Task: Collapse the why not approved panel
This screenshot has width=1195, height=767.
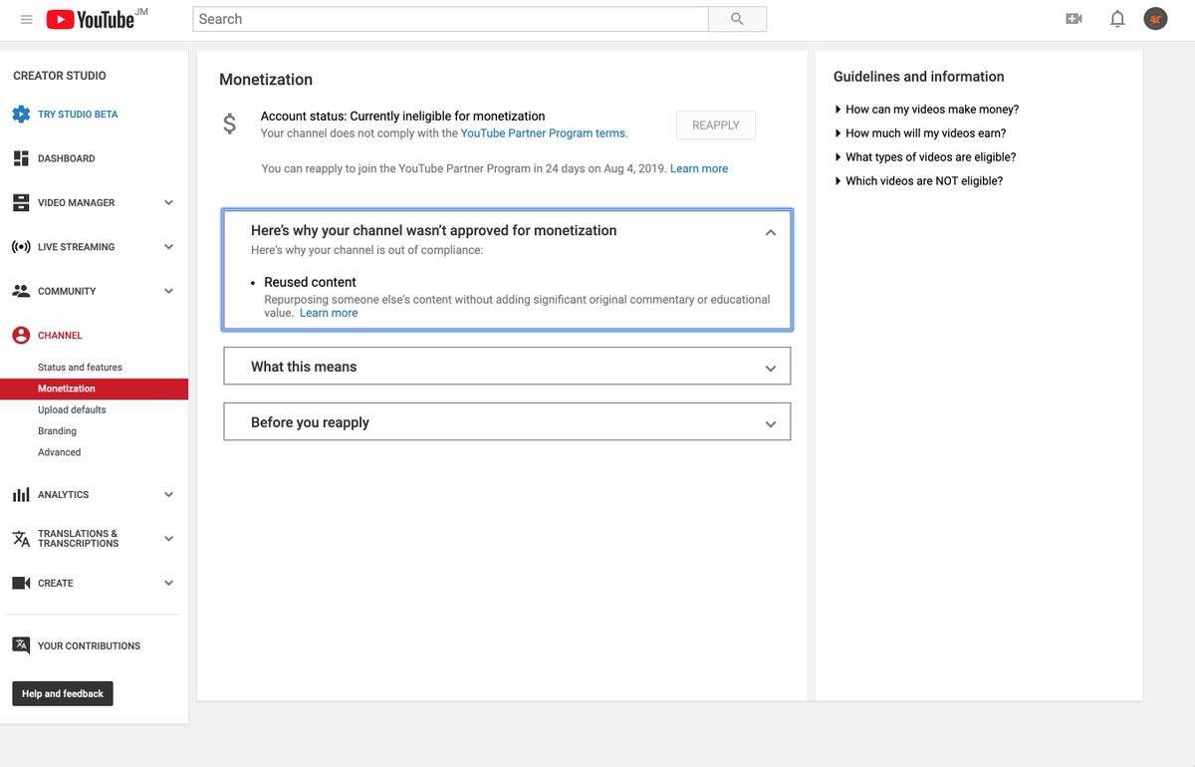Action: pyautogui.click(x=770, y=232)
